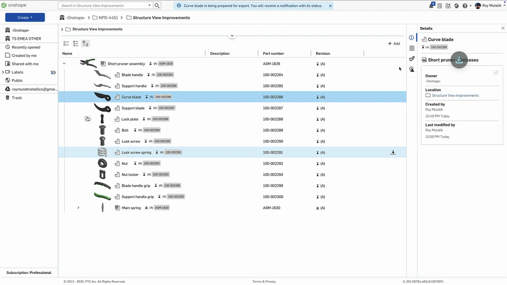Switch to structure tree view mode

[x=85, y=44]
